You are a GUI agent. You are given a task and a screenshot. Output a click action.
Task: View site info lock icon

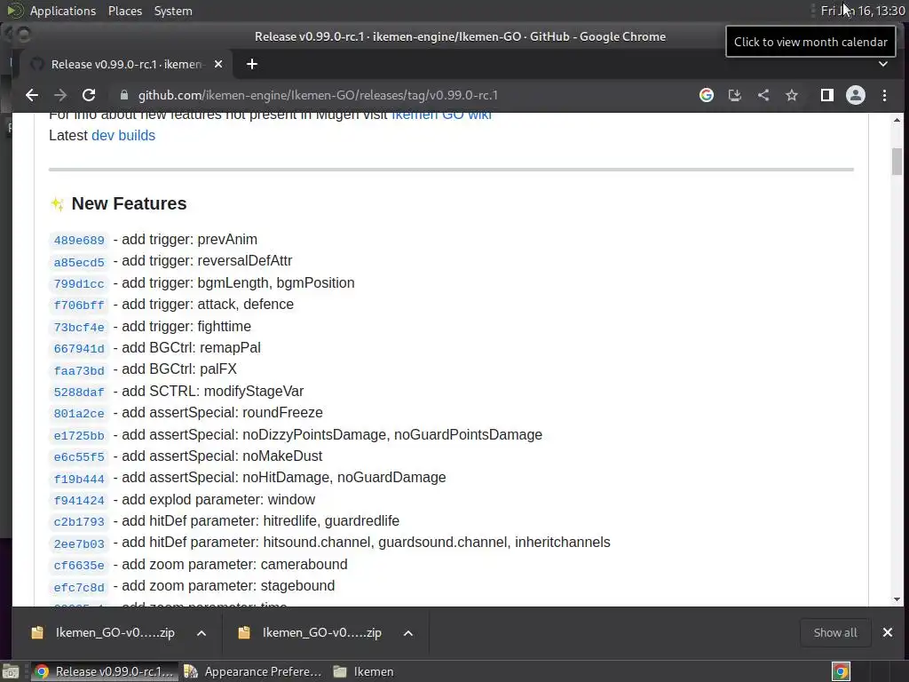click(x=123, y=95)
